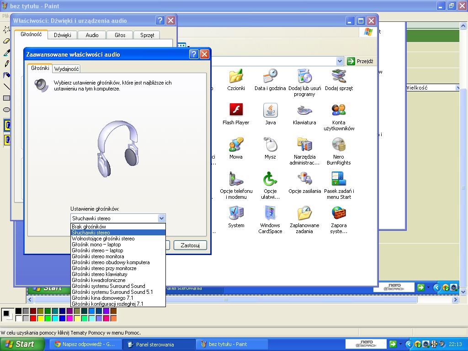The width and height of the screenshot is (468, 351).
Task: Open the Java control panel icon
Action: [270, 111]
